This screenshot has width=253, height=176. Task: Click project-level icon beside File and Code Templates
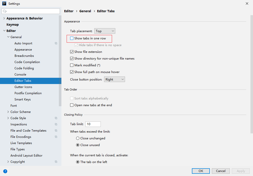coord(56,130)
